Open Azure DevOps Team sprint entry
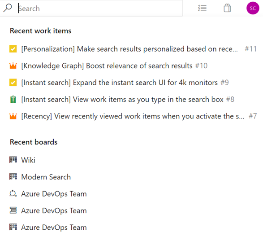Screen dimensions: 263x236 [x=54, y=194]
